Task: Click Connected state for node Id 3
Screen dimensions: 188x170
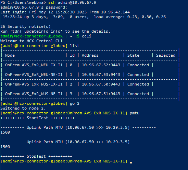Action: (138, 94)
